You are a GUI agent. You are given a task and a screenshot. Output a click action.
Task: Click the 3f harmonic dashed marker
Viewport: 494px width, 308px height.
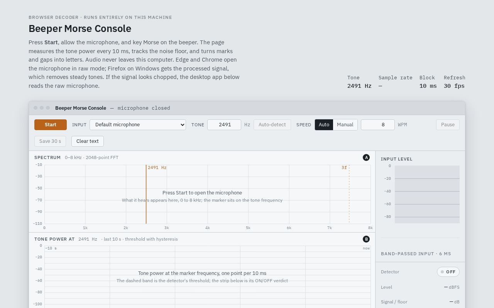[x=349, y=194]
